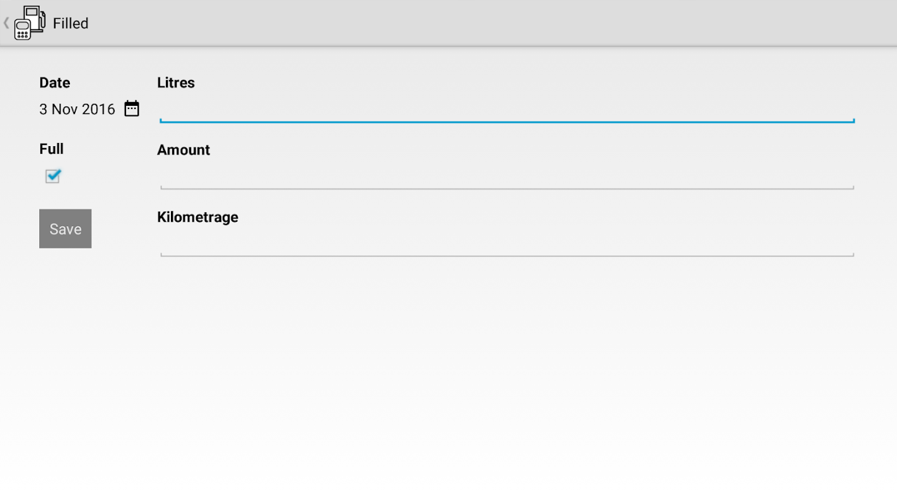Click the gray underline beneath Amount
Viewport: 897px width, 504px height.
[x=507, y=188]
